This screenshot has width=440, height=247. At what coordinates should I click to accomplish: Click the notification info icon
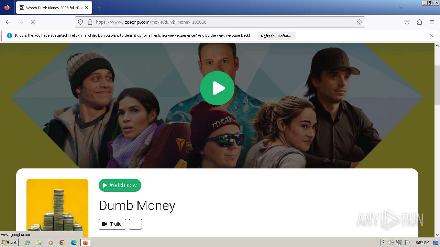(9, 36)
